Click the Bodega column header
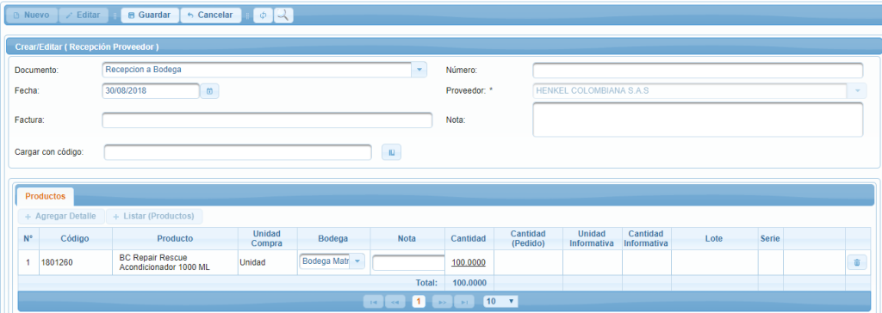Screen dimensions: 882x313 click(x=333, y=239)
